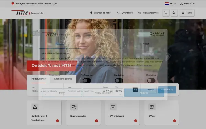
Task: Open the OV-chipkaart card
Action: [123, 113]
